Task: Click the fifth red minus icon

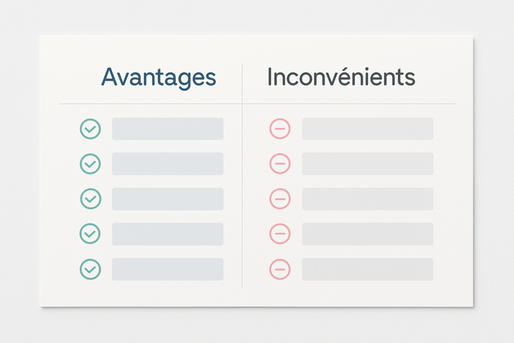Action: pos(280,269)
